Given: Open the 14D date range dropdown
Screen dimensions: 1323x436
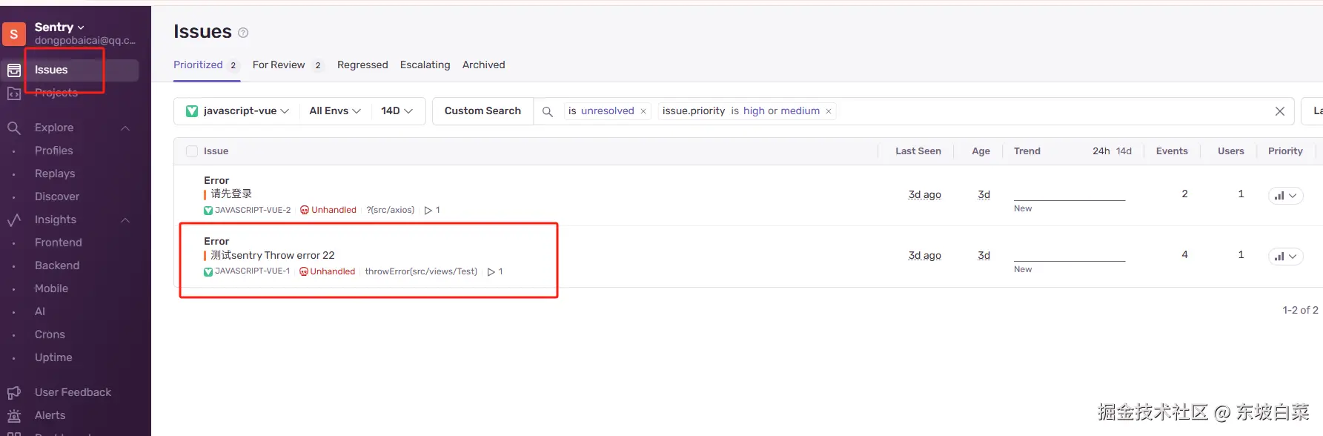Looking at the screenshot, I should coord(397,111).
